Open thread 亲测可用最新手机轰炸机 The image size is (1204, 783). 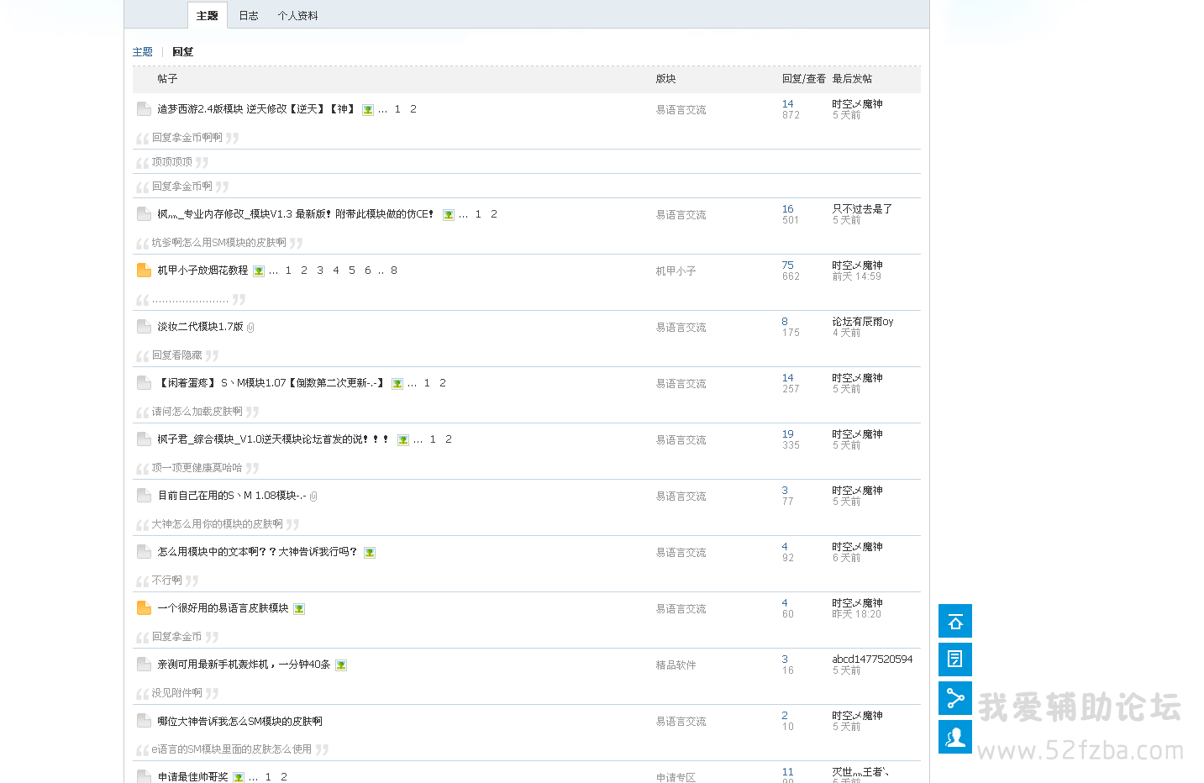244,665
